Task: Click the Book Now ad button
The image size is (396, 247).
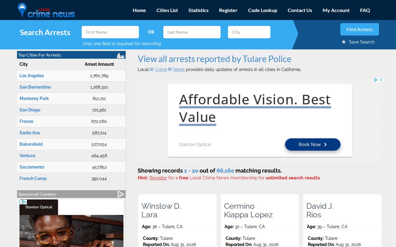Action: pyautogui.click(x=312, y=144)
